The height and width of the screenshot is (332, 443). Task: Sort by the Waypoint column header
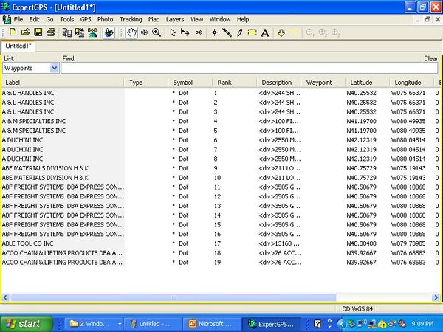(x=323, y=83)
